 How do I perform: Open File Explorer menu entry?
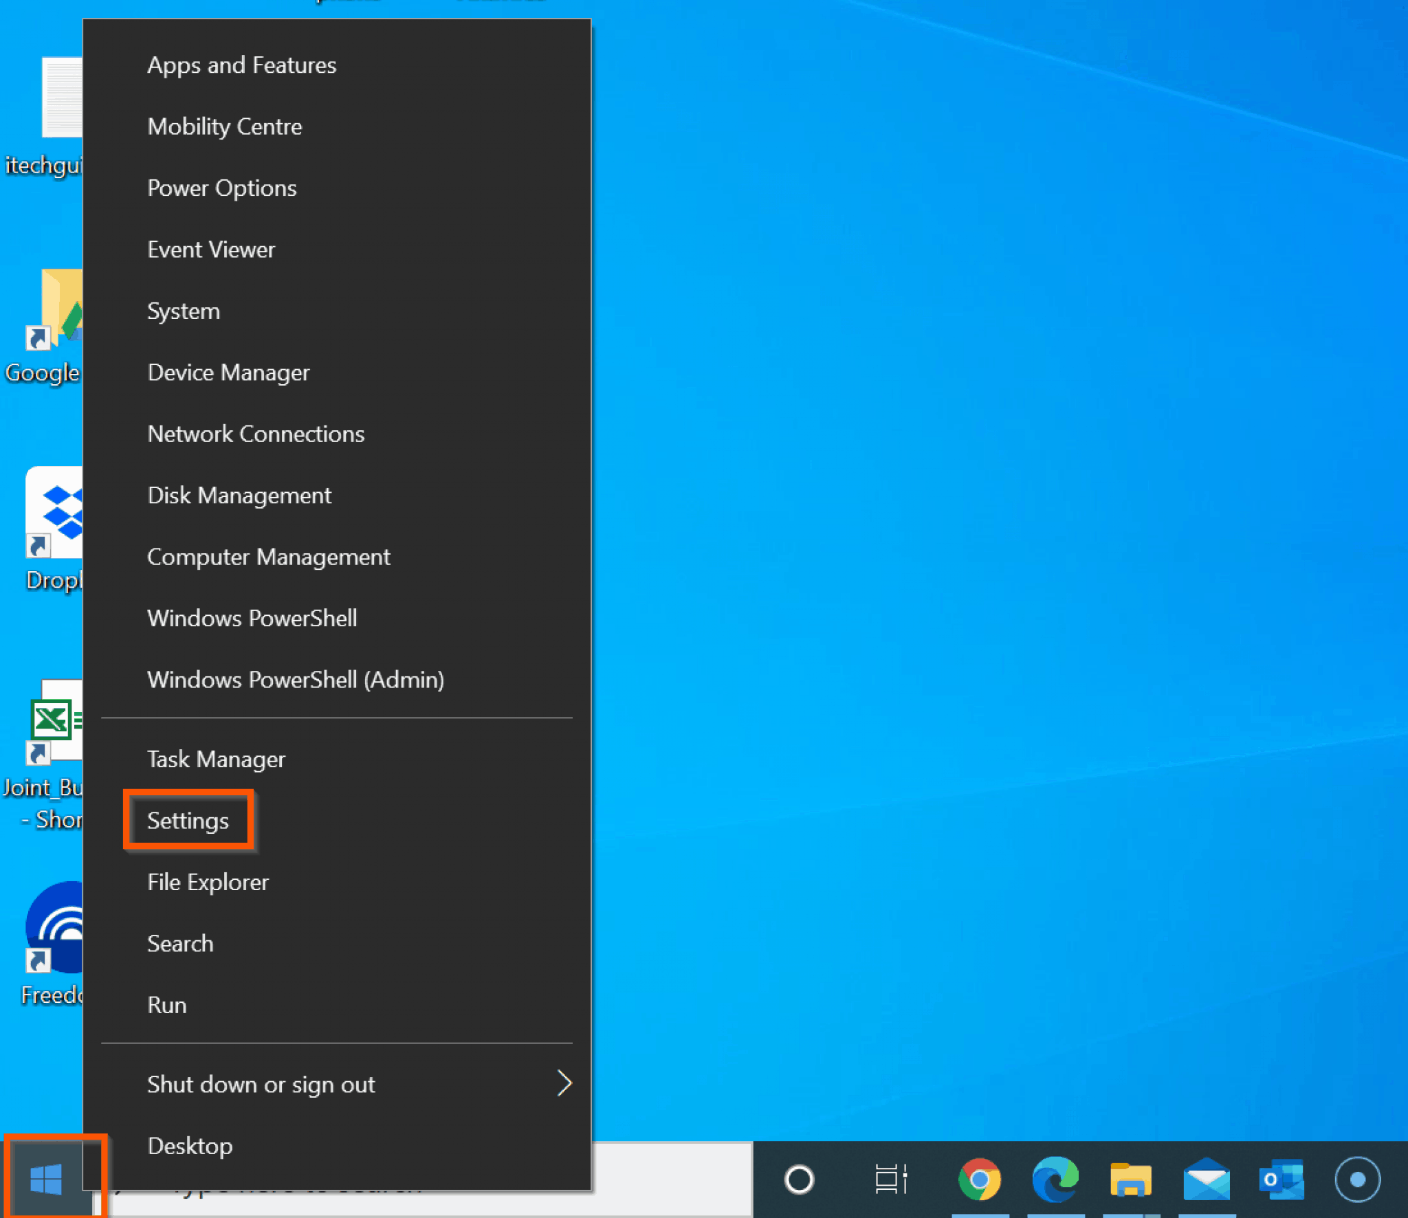[x=337, y=882]
